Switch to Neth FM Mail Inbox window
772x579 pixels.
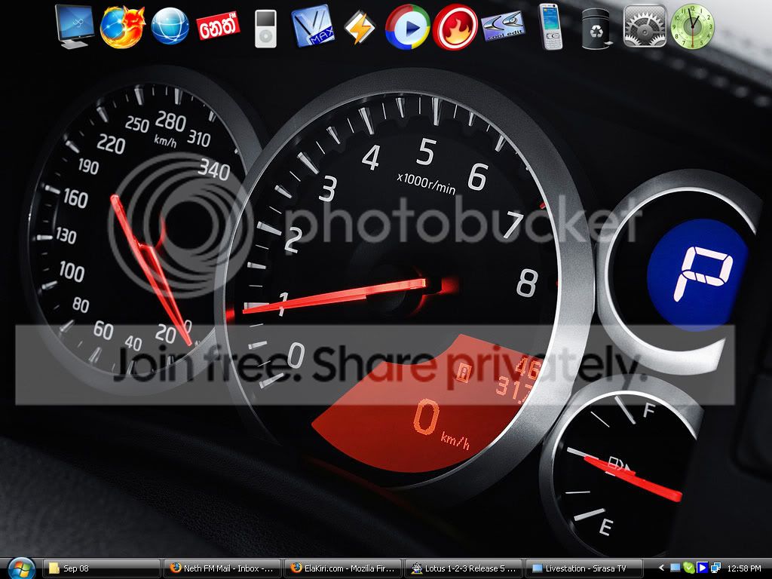(x=222, y=568)
